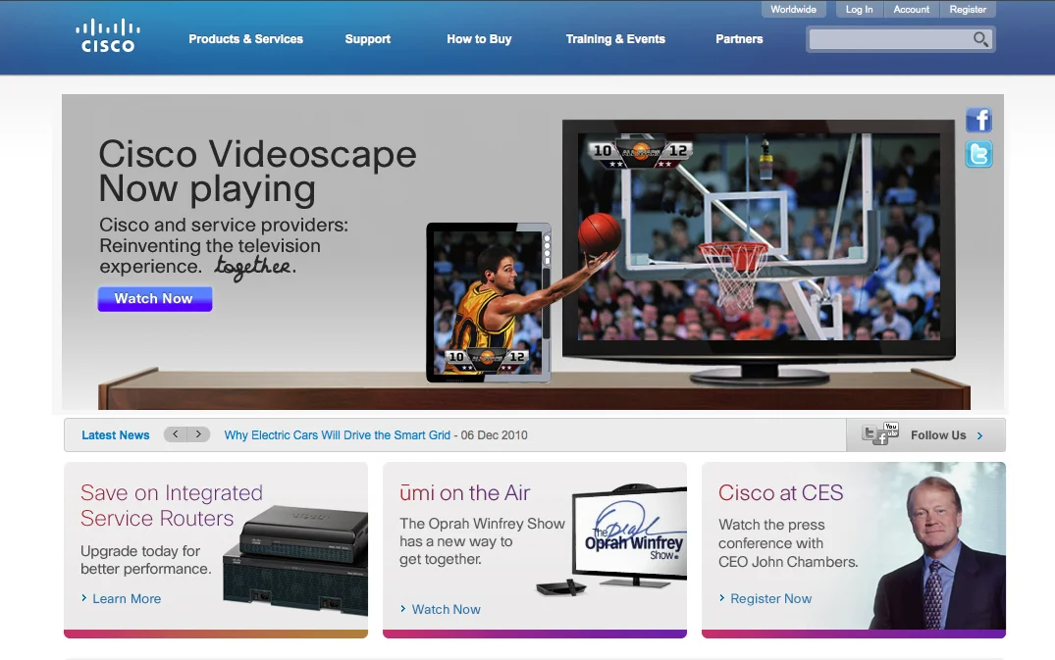The width and height of the screenshot is (1055, 660).
Task: Click the Cisco logo
Action: click(x=108, y=36)
